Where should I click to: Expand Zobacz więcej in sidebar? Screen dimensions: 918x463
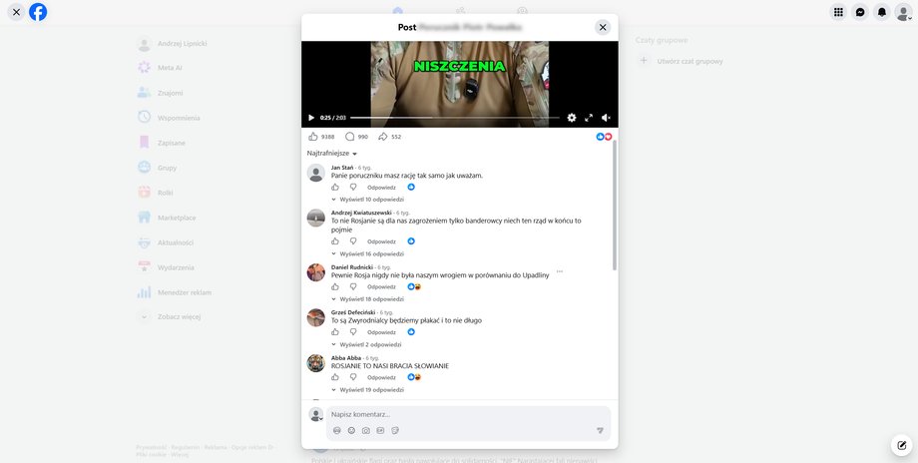[179, 316]
